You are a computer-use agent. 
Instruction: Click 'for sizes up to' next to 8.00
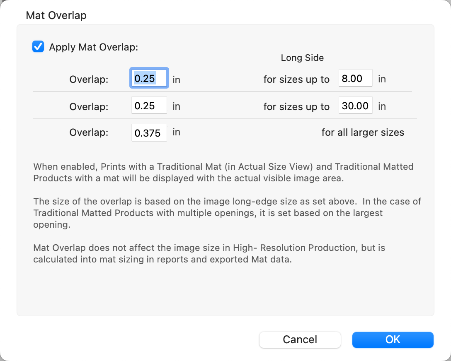point(296,79)
